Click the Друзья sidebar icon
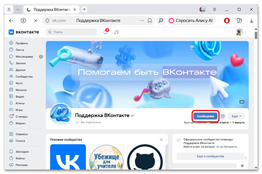The image size is (262, 174). (x=11, y=70)
